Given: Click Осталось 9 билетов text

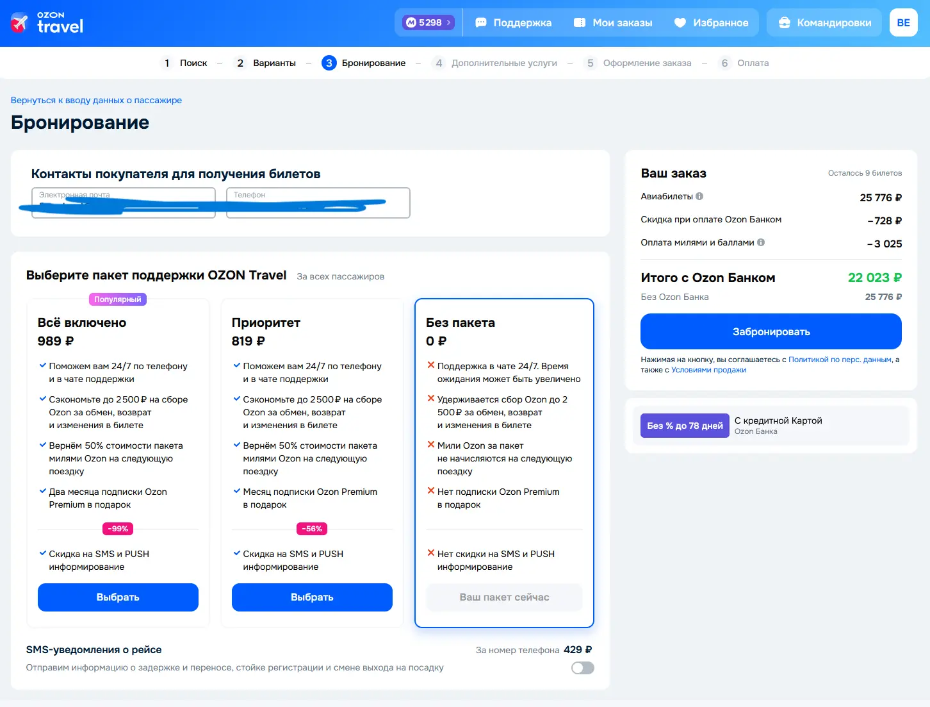Looking at the screenshot, I should coord(865,173).
